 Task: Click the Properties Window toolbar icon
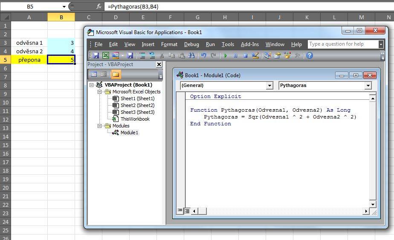click(278, 55)
